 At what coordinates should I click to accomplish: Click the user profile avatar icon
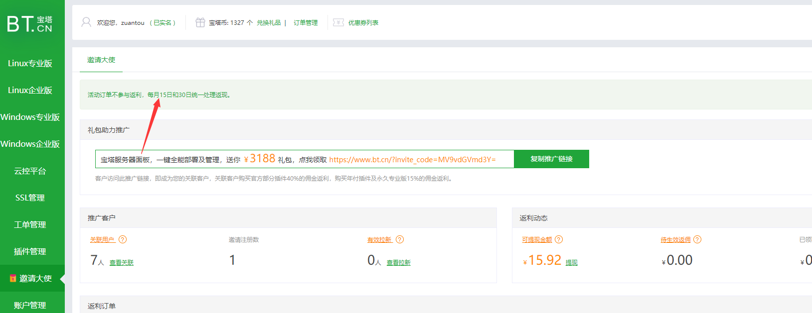(86, 22)
